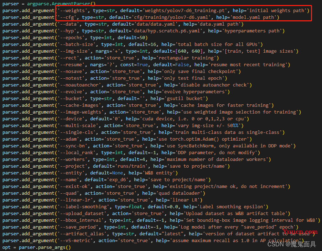
Task: Click 'rectangular training' help text
Action: click(186, 58)
